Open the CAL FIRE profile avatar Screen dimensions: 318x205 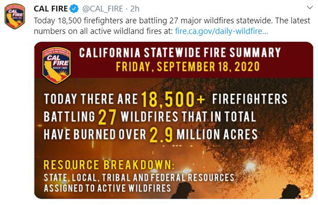15,16
